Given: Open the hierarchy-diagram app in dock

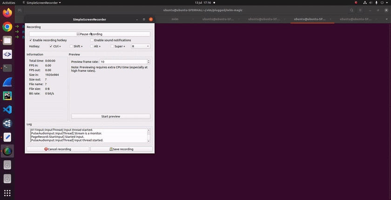Looking at the screenshot, I should [x=7, y=123].
